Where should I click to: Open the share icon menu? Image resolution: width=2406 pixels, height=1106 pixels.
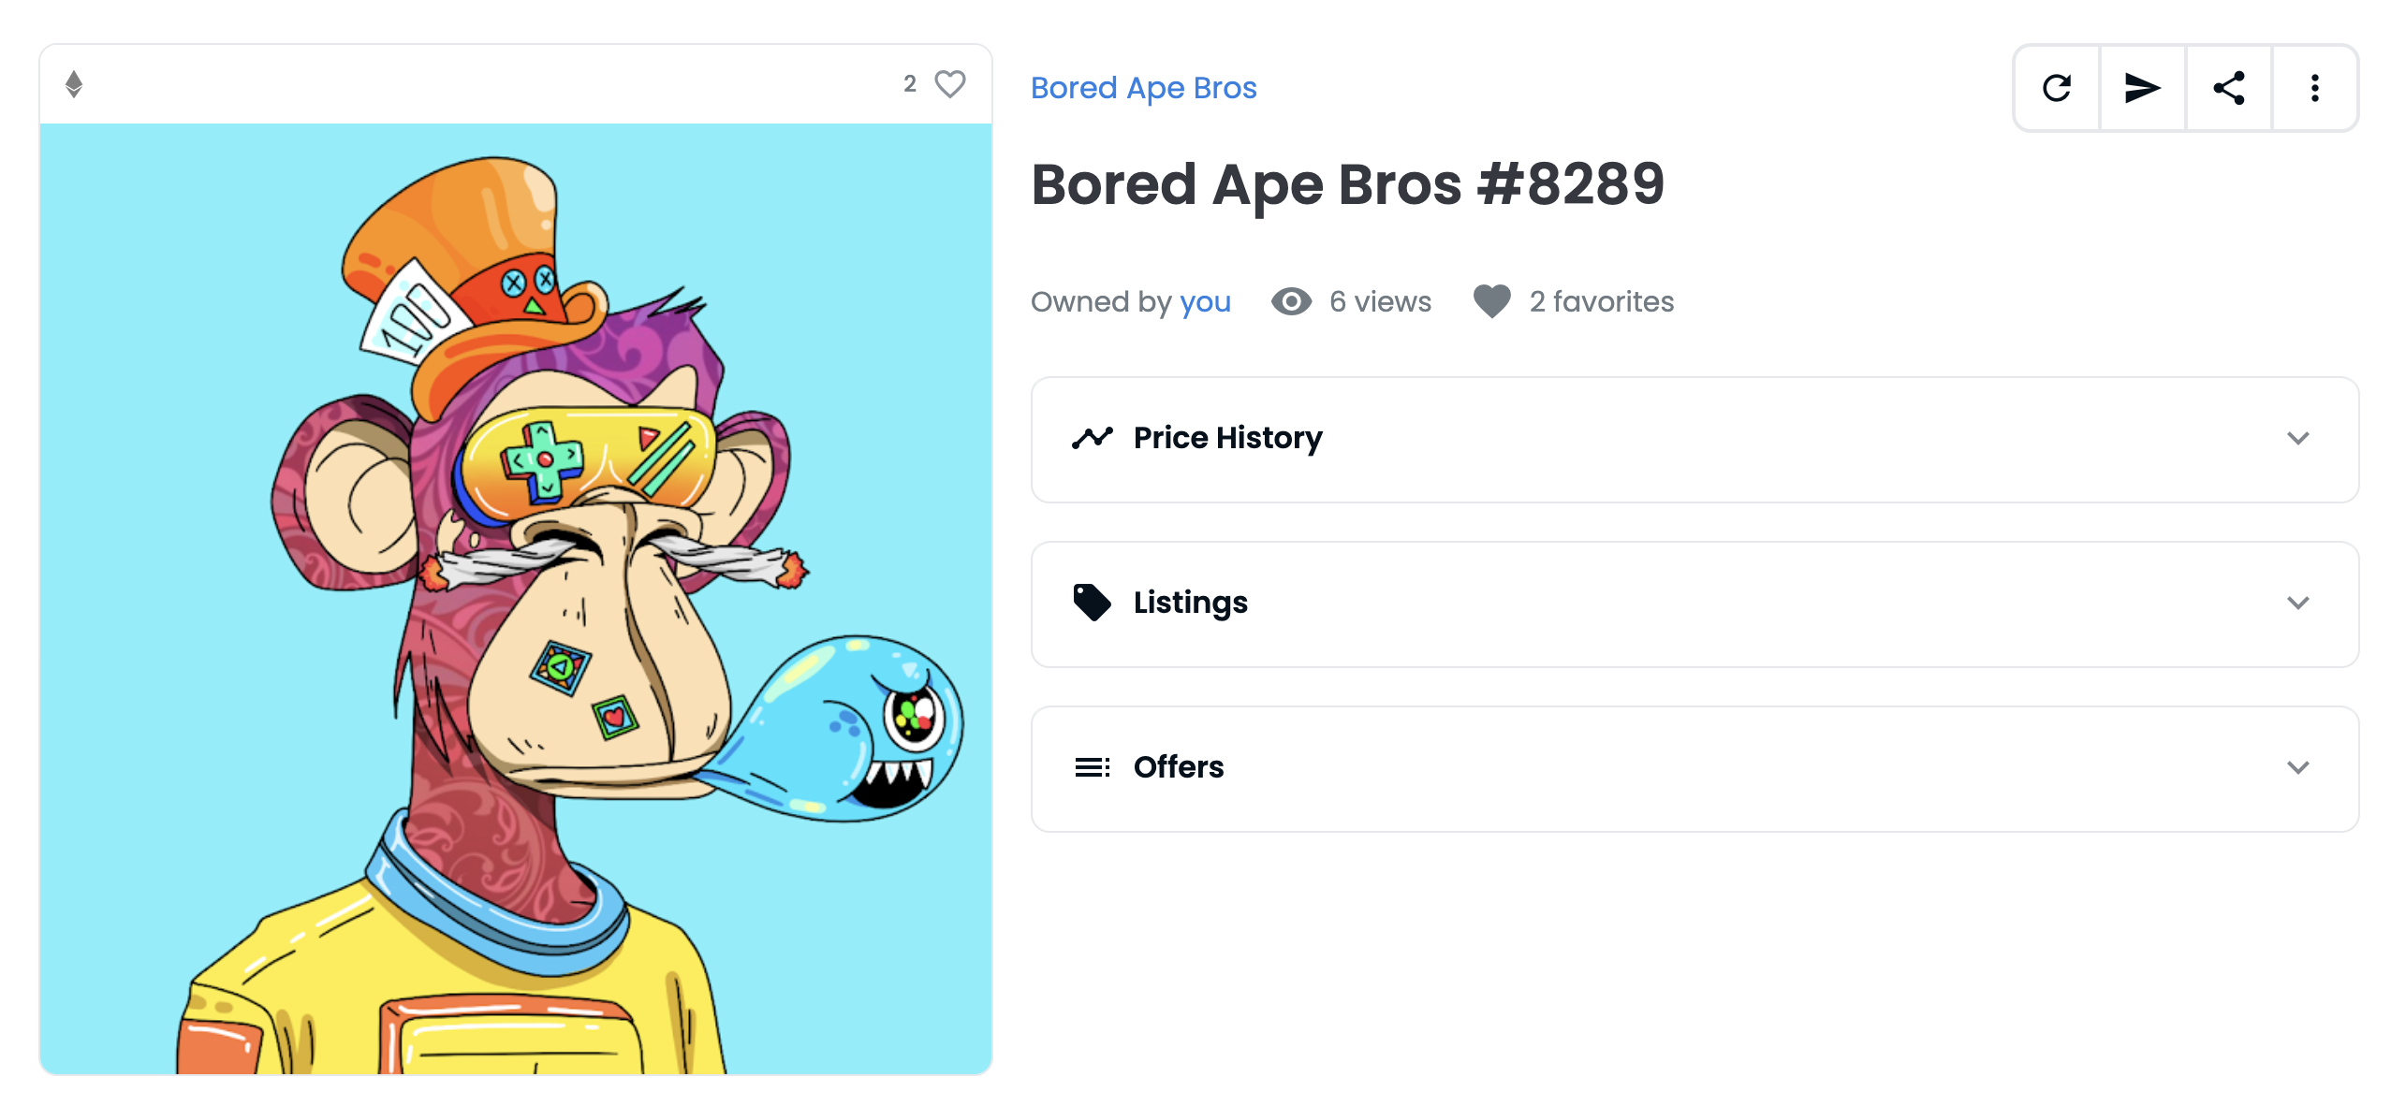(x=2228, y=88)
